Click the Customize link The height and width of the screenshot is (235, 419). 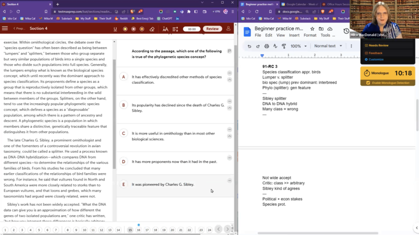tap(376, 59)
